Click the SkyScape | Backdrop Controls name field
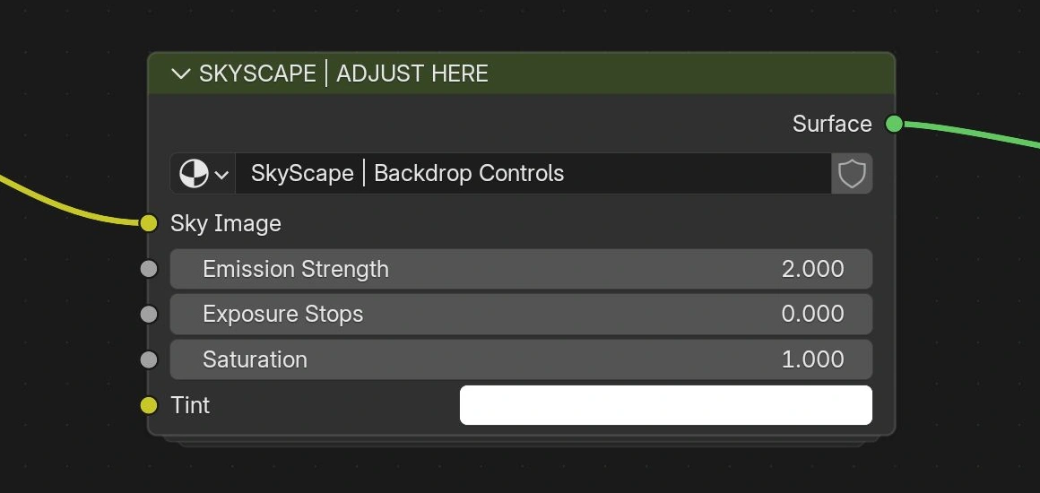This screenshot has height=493, width=1040. (x=533, y=174)
